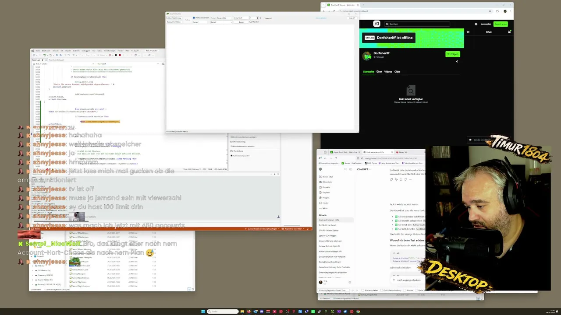Click the browser reload icon in Kick window

point(334,11)
